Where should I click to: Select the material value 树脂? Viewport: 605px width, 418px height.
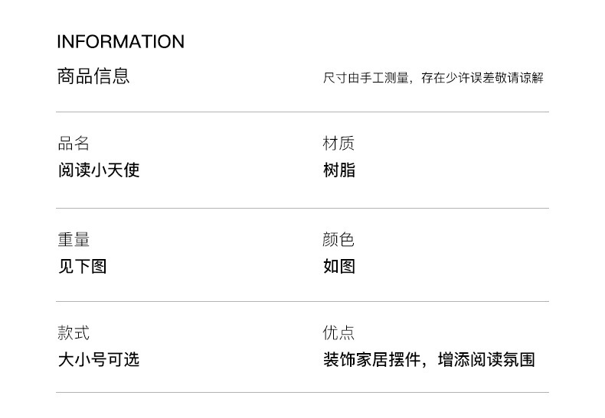[338, 170]
